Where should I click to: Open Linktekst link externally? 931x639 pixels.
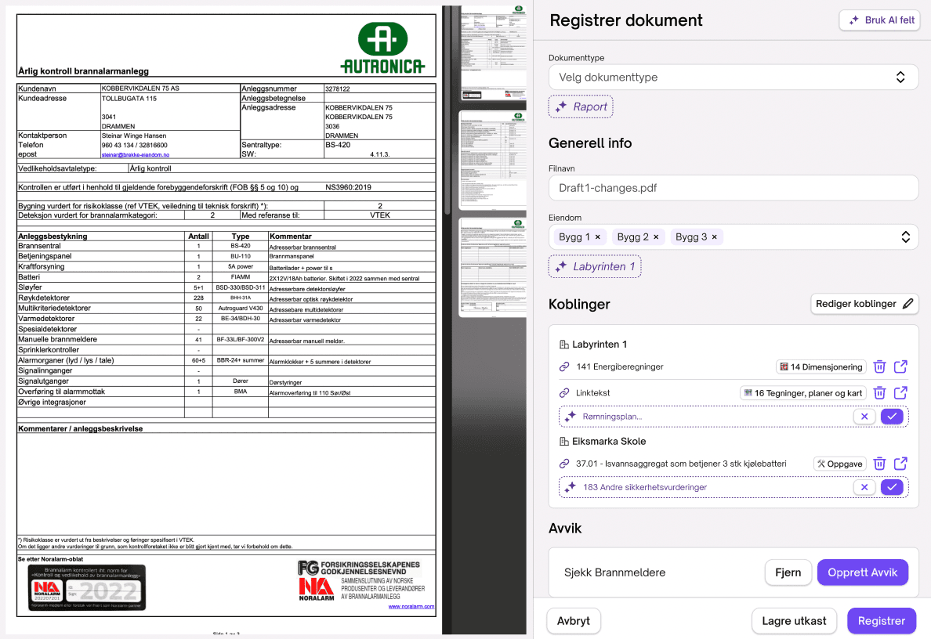point(900,393)
